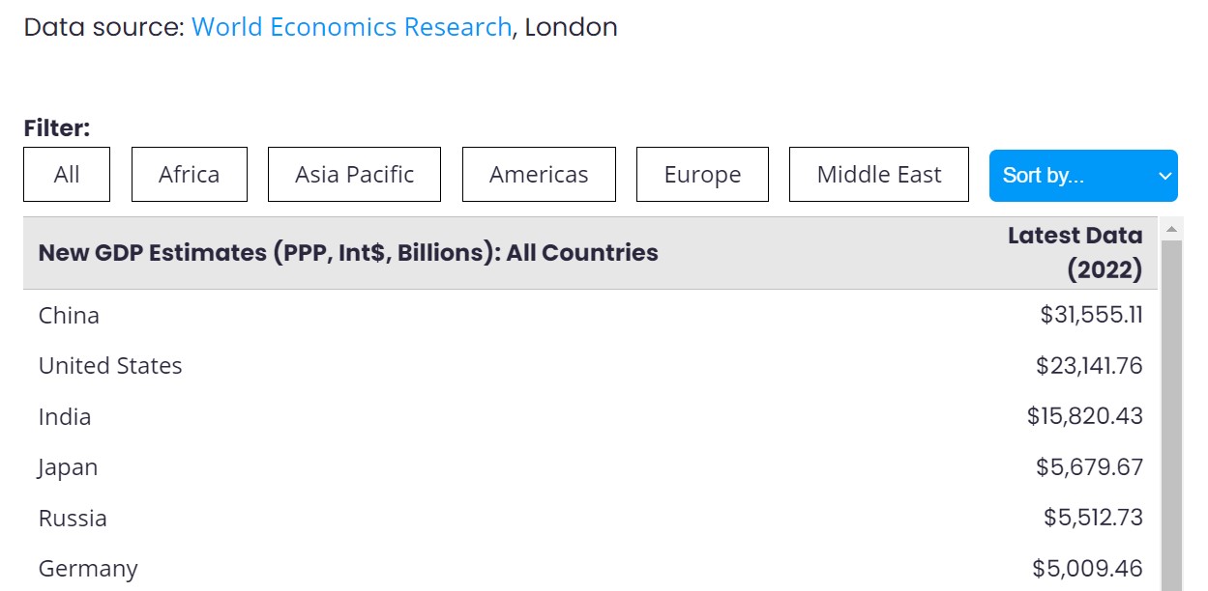This screenshot has width=1208, height=591.
Task: Select the Russia row
Action: click(590, 518)
